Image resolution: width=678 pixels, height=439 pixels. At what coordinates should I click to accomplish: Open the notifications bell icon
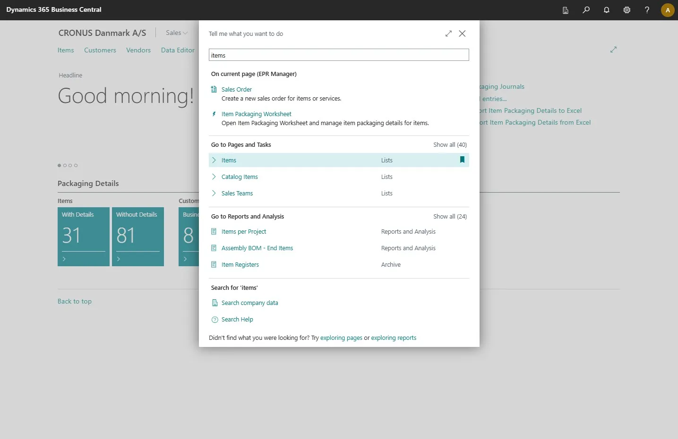click(x=606, y=10)
